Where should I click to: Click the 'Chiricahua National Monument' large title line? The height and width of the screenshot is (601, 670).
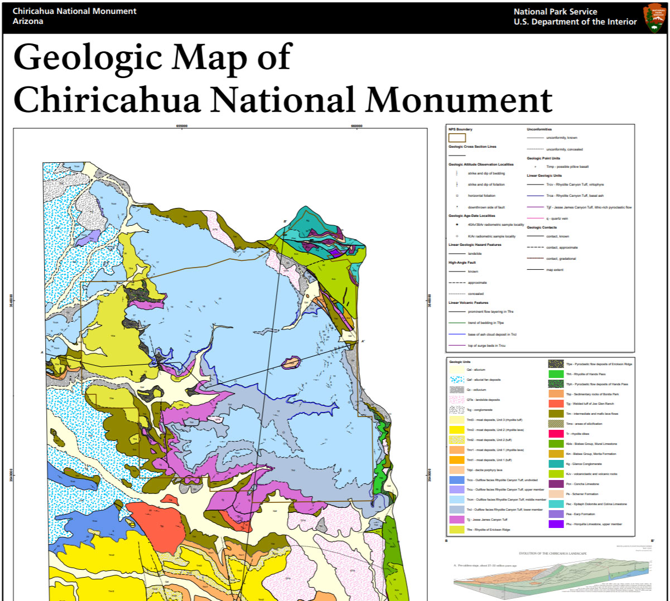pos(282,99)
